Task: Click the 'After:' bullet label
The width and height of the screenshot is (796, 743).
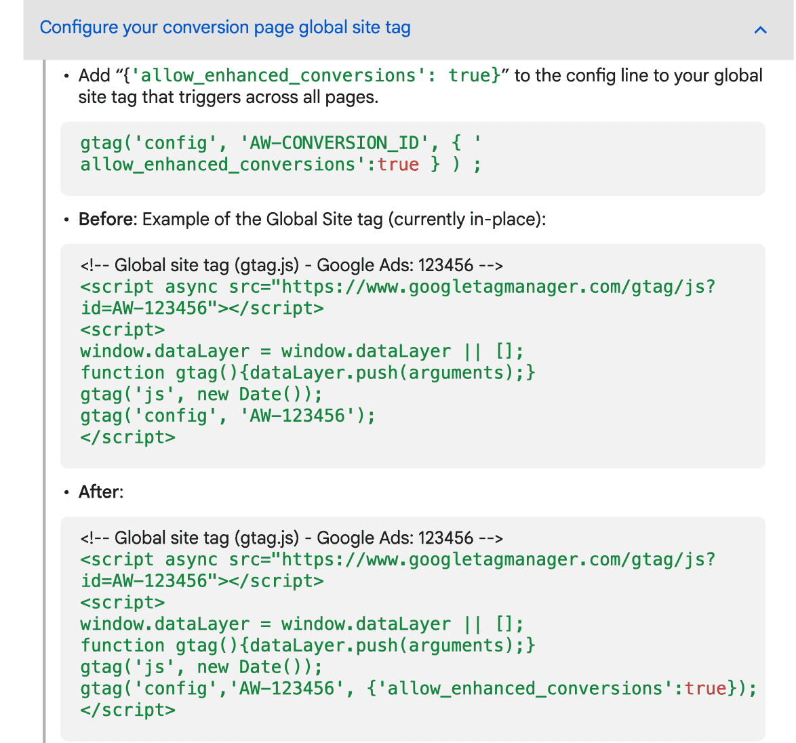Action: tap(101, 491)
